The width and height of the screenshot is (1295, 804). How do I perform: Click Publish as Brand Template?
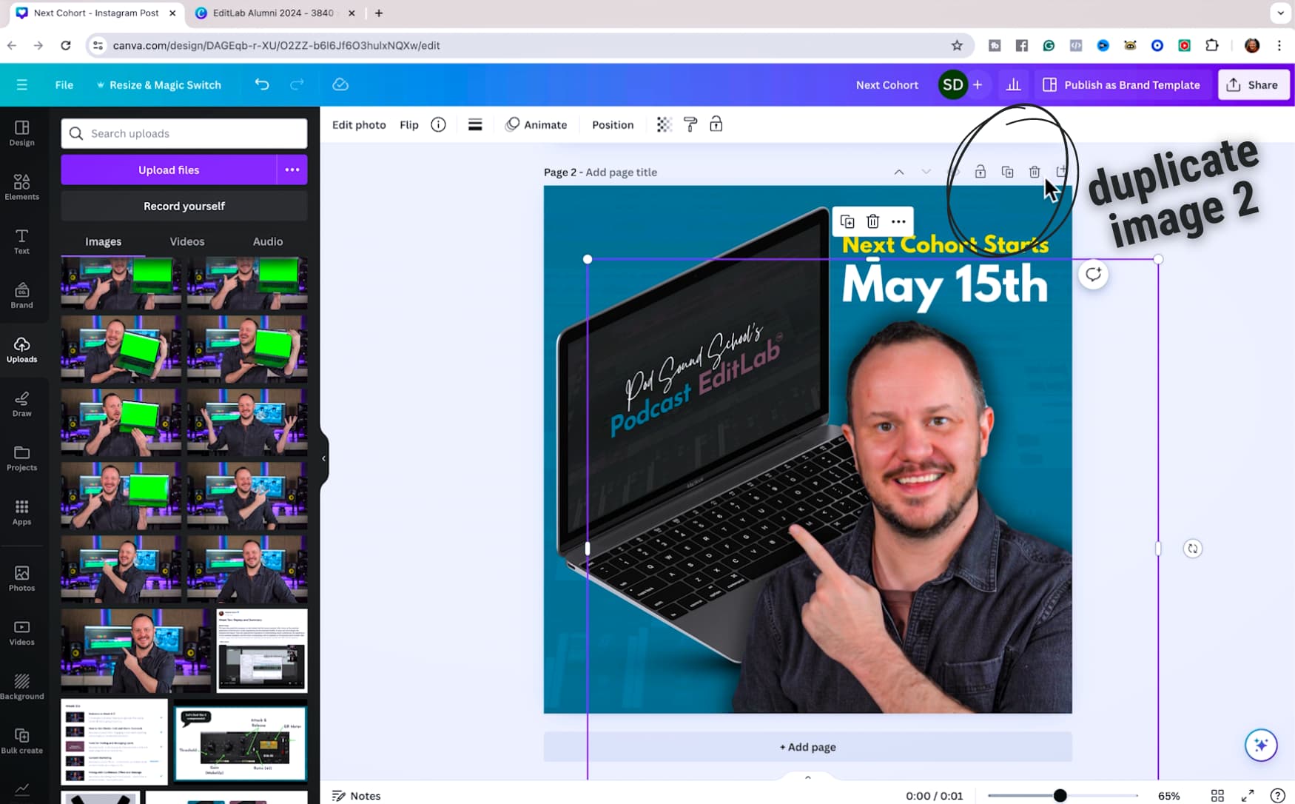[x=1122, y=84]
